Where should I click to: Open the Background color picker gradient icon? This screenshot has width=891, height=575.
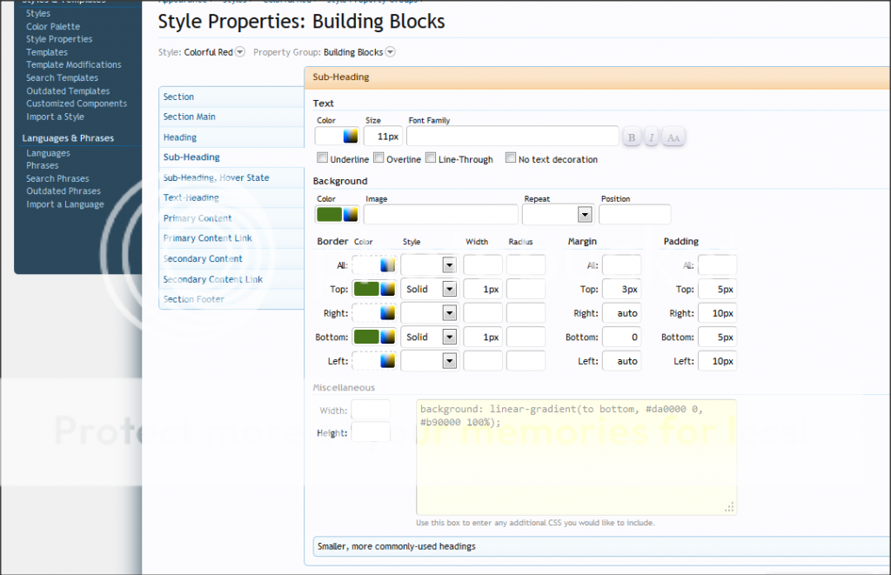pos(351,214)
